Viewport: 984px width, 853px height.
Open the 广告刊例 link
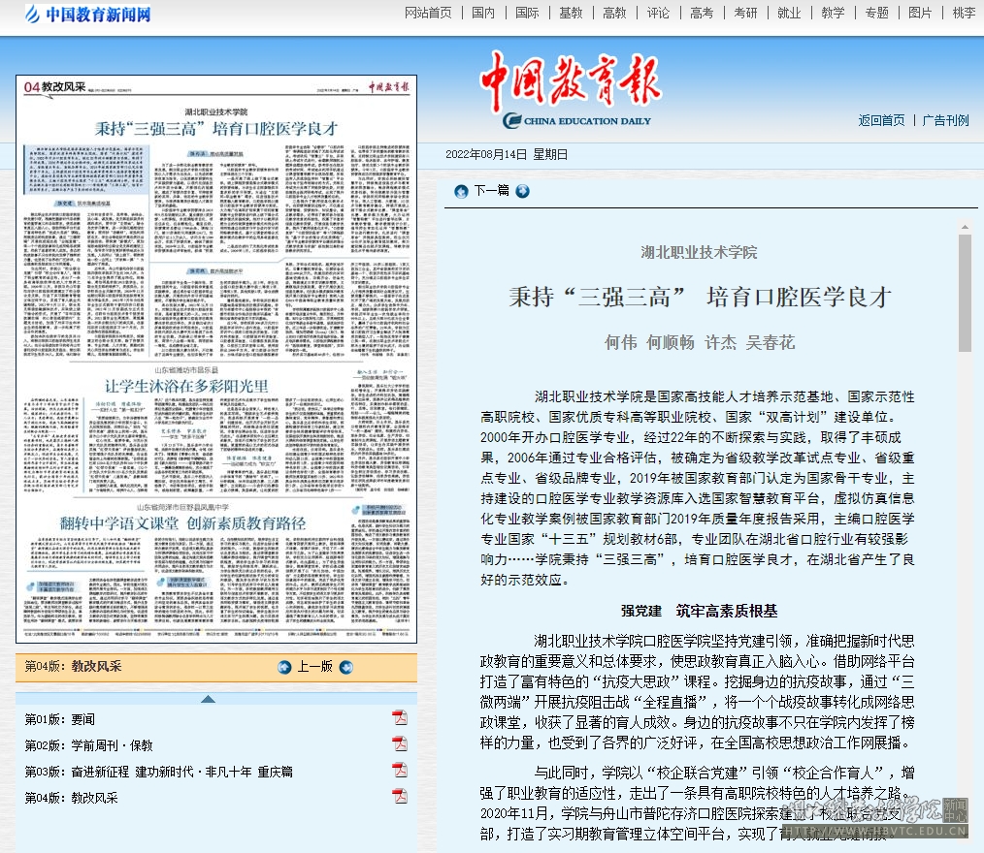tap(945, 120)
